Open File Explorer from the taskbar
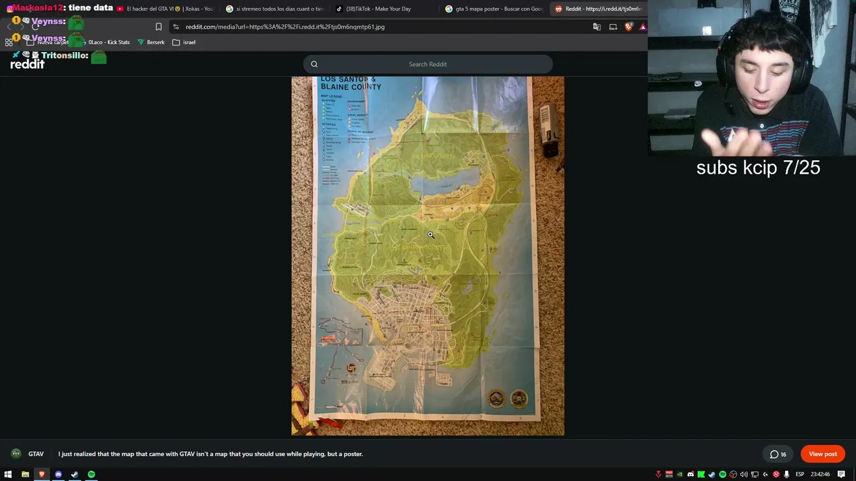This screenshot has width=856, height=481. [x=25, y=474]
